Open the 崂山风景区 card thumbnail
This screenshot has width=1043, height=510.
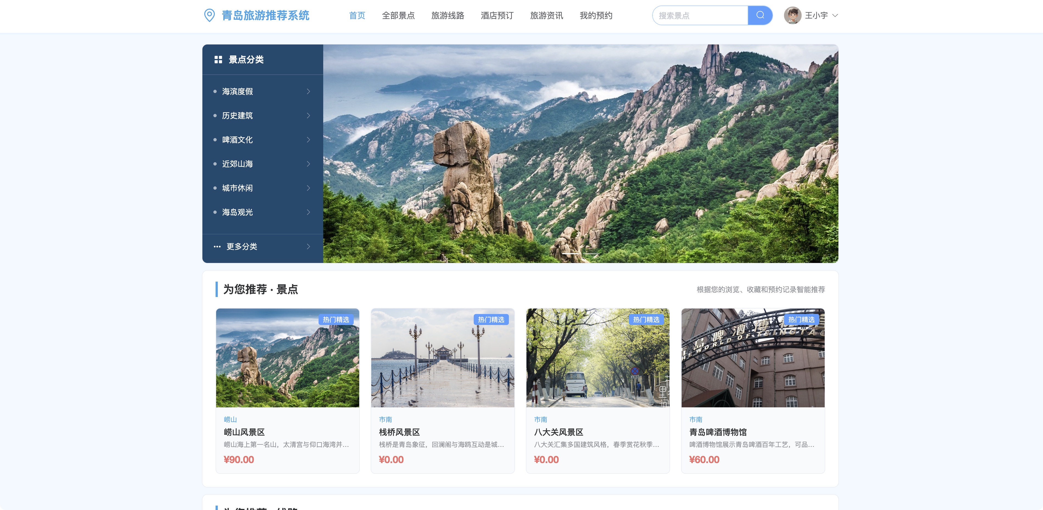tap(288, 358)
